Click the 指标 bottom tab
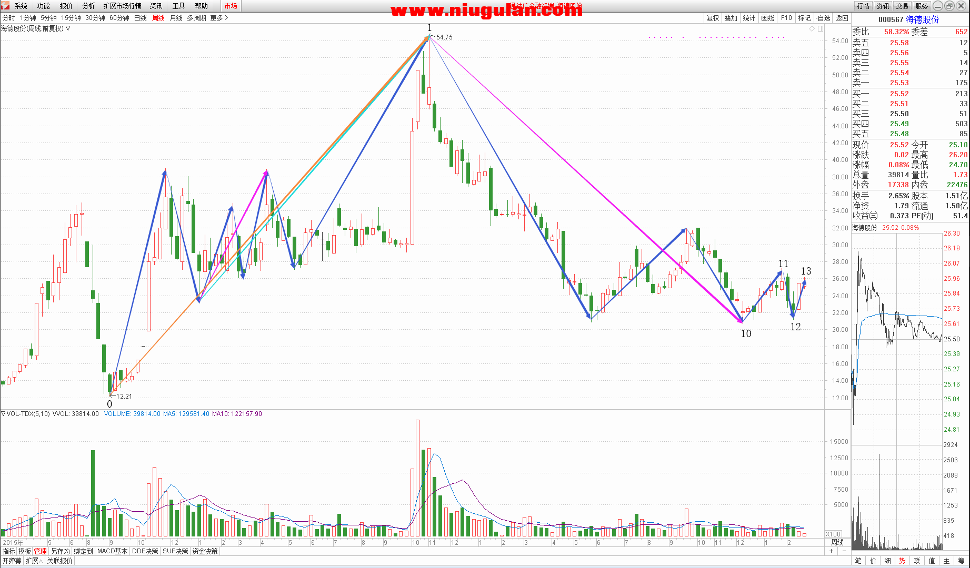The width and height of the screenshot is (970, 568). click(x=9, y=551)
